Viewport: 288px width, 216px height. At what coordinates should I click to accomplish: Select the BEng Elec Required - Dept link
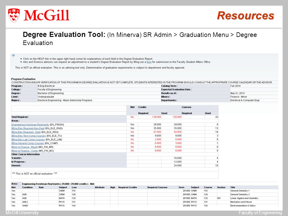click(26, 132)
